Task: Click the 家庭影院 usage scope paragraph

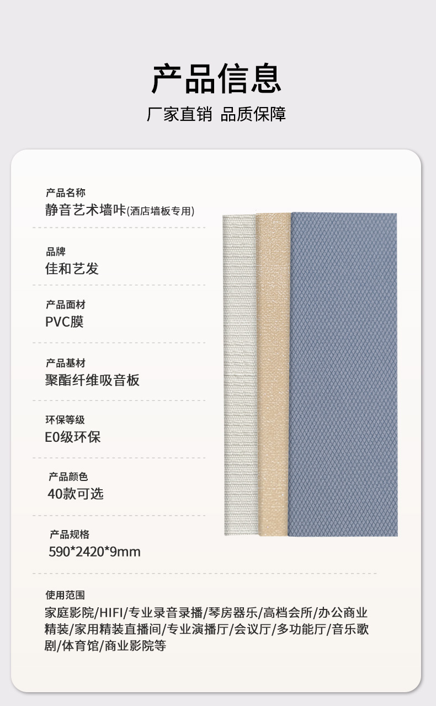Action: [206, 629]
